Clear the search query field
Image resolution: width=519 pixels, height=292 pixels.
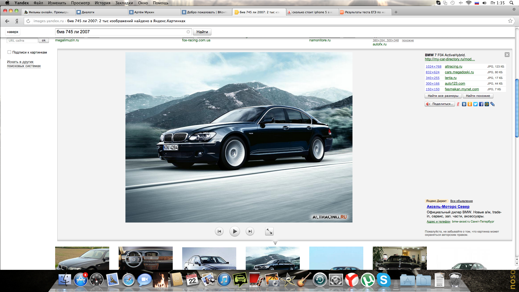pos(188,32)
